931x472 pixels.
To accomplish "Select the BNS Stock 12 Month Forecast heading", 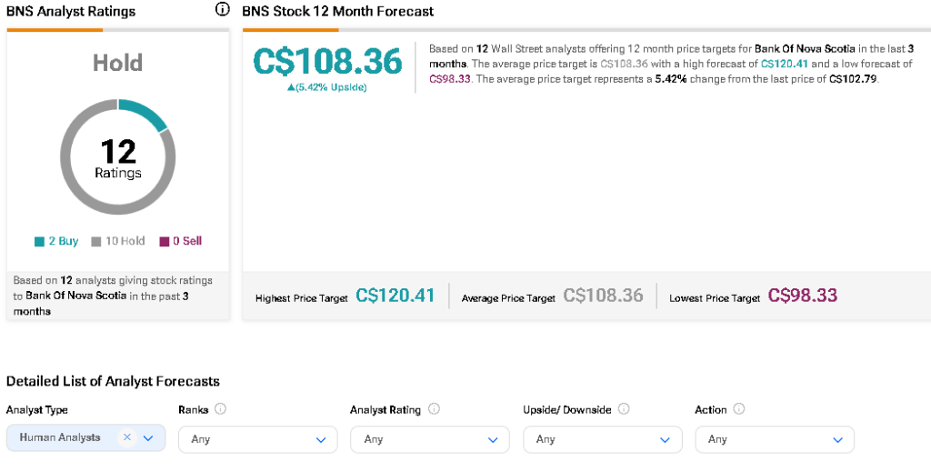I will click(338, 12).
